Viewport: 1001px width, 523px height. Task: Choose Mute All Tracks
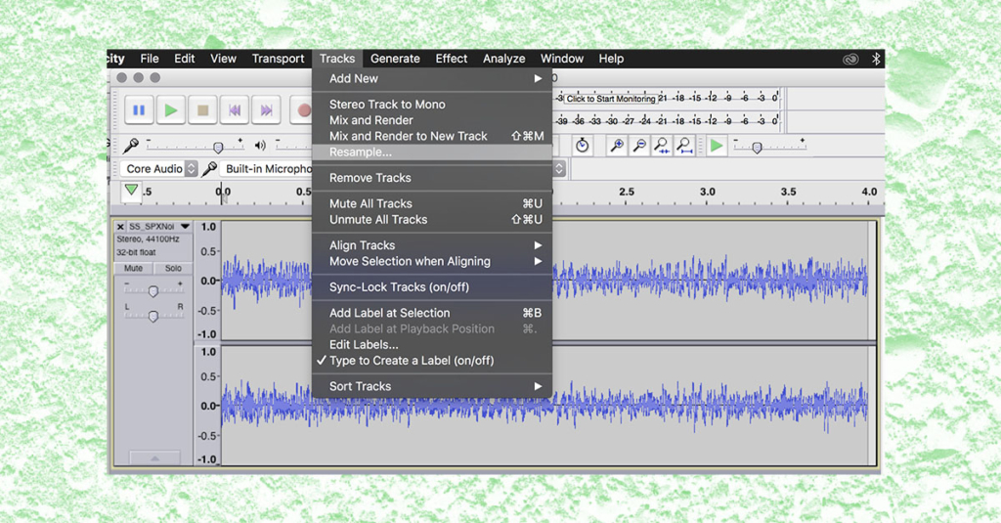[432, 203]
